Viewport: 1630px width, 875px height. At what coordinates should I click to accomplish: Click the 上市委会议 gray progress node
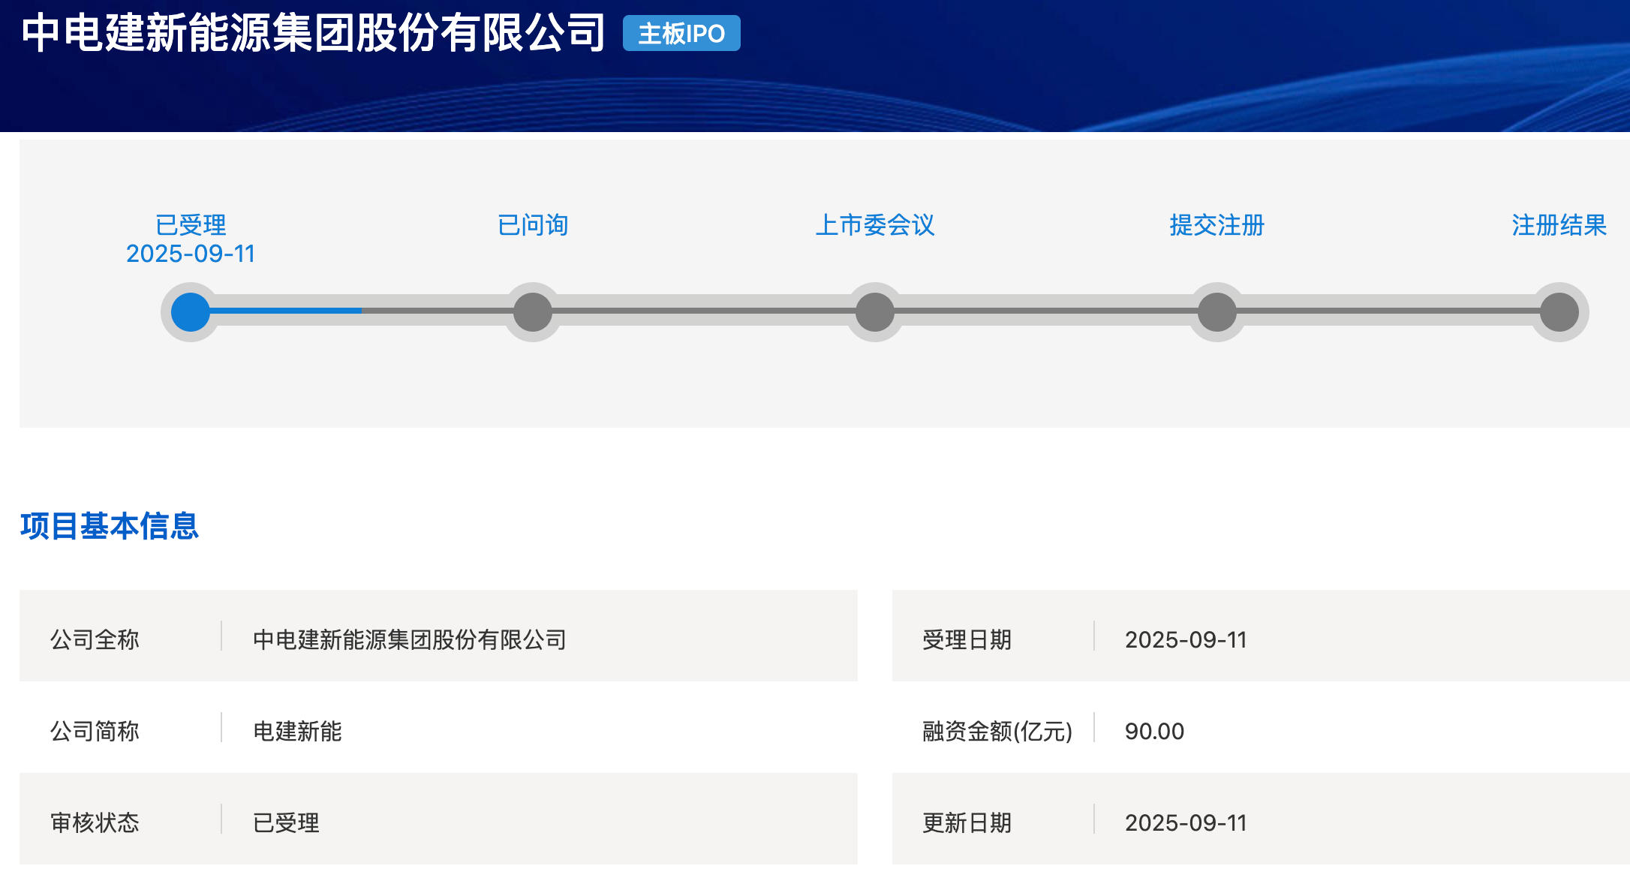875,312
